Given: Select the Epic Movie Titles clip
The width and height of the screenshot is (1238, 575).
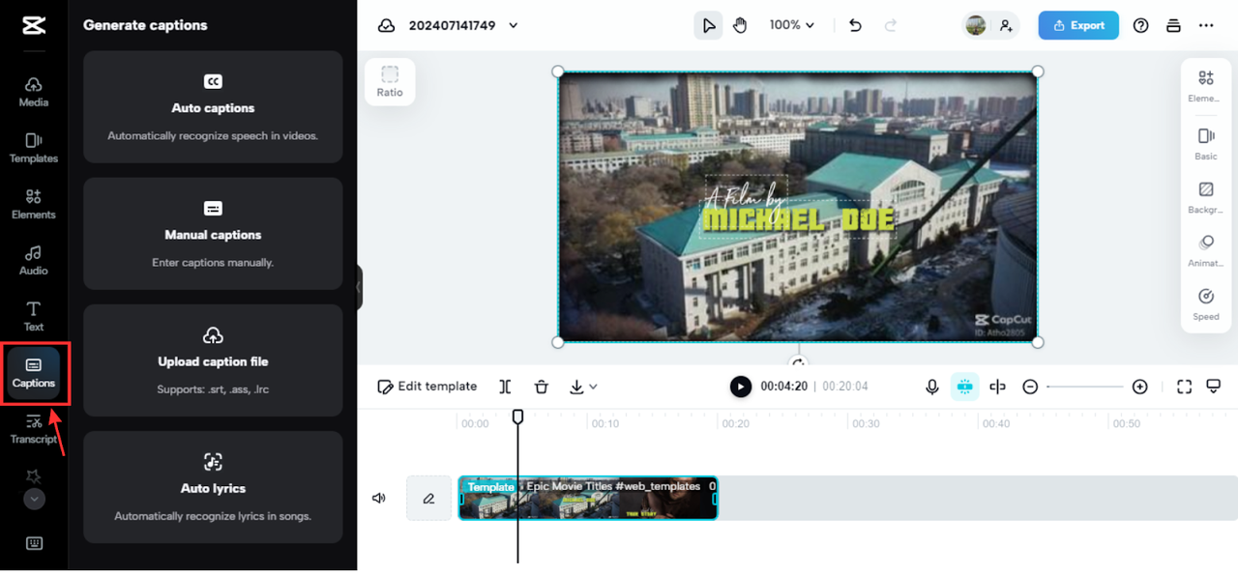Looking at the screenshot, I should 588,499.
